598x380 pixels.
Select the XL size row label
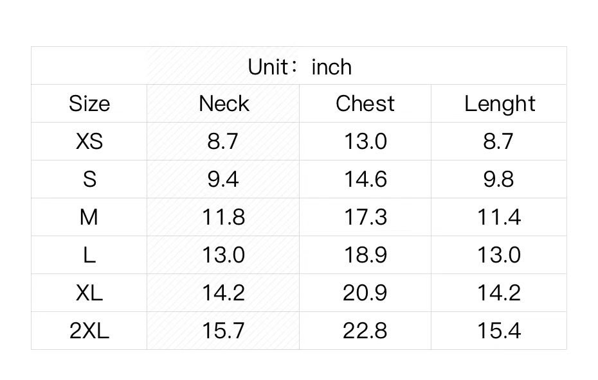point(89,293)
